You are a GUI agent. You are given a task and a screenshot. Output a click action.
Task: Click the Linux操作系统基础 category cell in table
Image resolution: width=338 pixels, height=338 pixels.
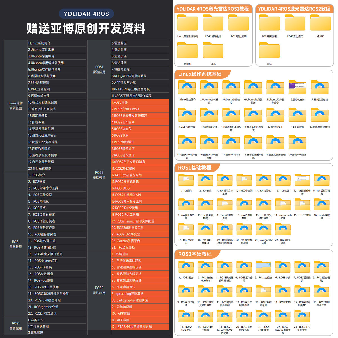pyautogui.click(x=16, y=106)
